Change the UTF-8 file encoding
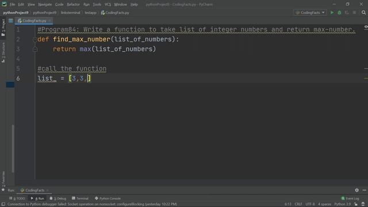368x207 pixels. [310, 204]
